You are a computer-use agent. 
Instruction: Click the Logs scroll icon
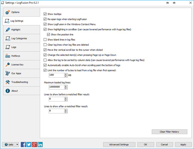pos(7,47)
